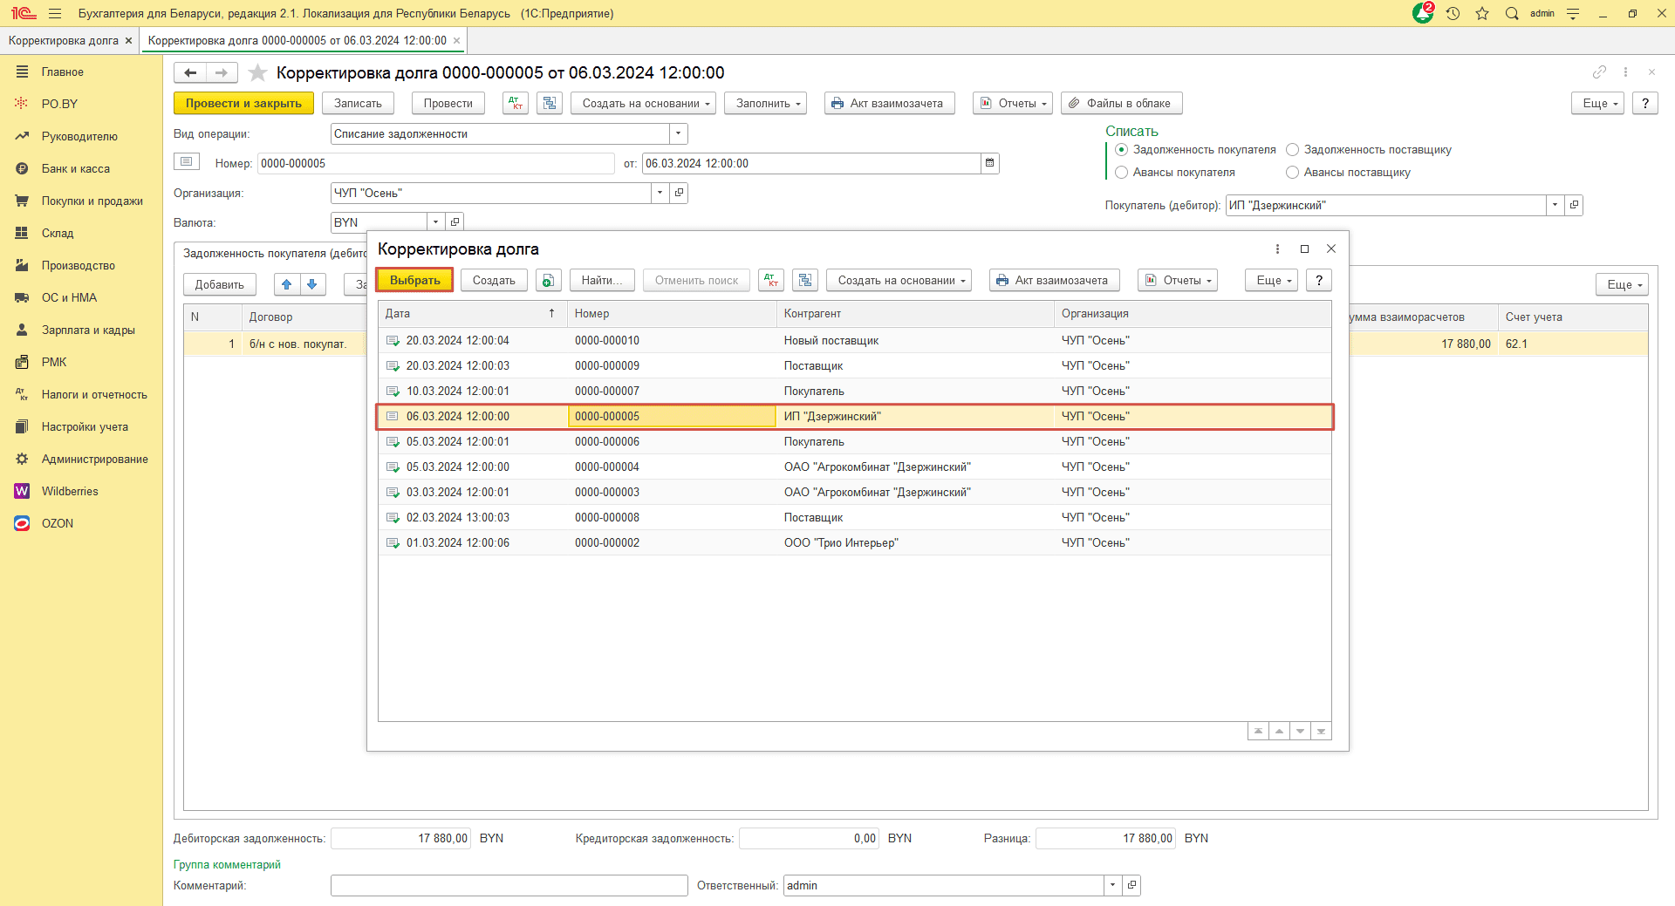Expand Организация dropdown arrow
Image resolution: width=1675 pixels, height=906 pixels.
[x=660, y=193]
